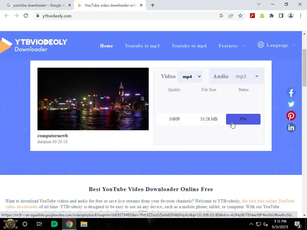Close the youtube downloader Google tab
The height and width of the screenshot is (230, 307).
70,5
